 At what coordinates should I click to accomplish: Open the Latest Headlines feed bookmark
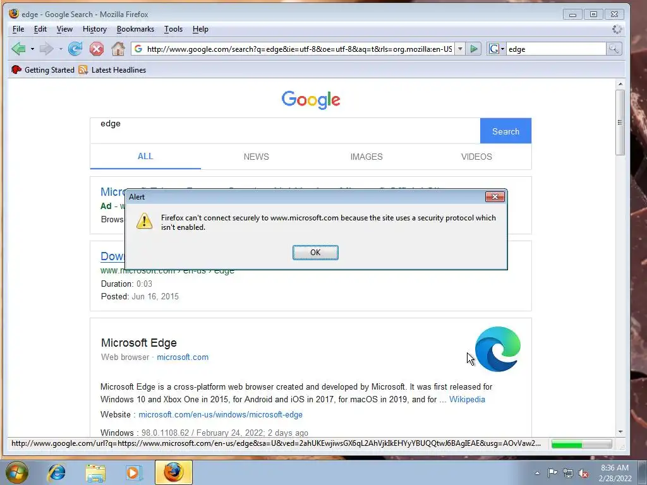pos(112,69)
